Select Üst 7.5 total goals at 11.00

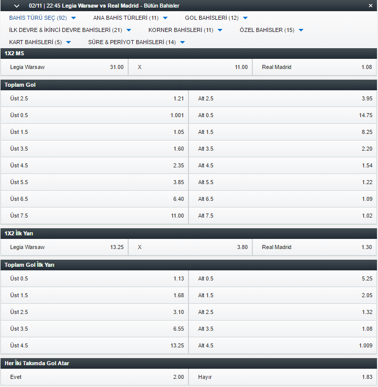(95, 216)
